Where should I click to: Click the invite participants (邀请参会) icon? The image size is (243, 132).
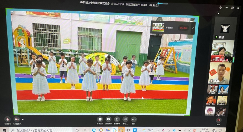pyautogui.click(x=117, y=119)
